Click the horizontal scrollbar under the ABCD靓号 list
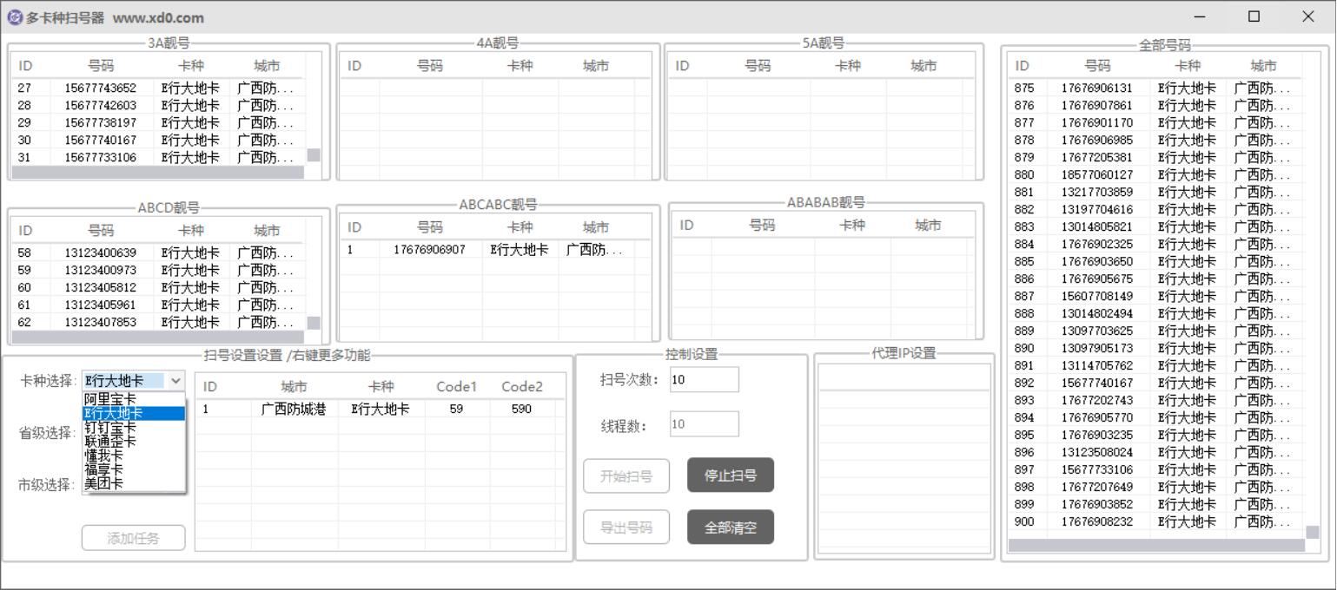 [x=158, y=337]
